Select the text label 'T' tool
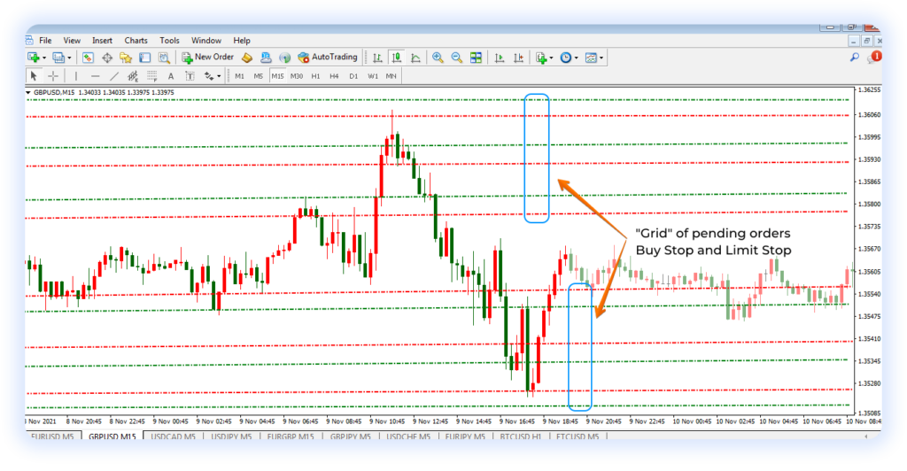 190,76
